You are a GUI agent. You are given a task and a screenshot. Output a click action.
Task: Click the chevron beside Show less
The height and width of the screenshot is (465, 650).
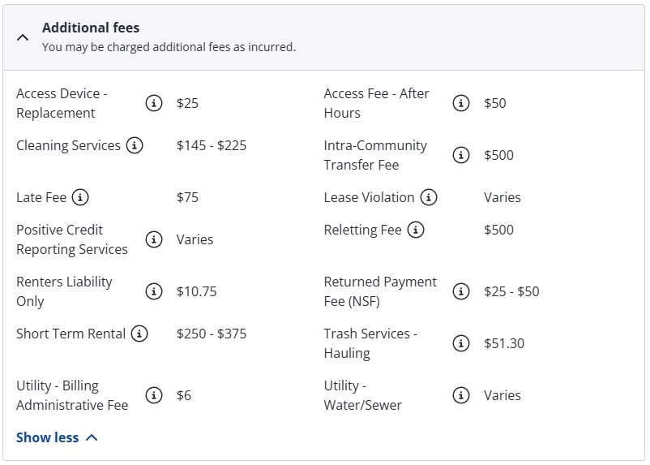point(92,437)
